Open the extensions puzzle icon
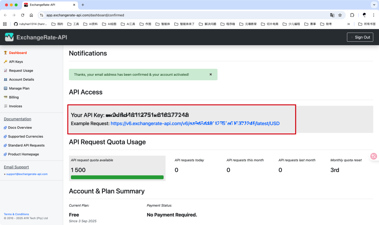 click(352, 15)
